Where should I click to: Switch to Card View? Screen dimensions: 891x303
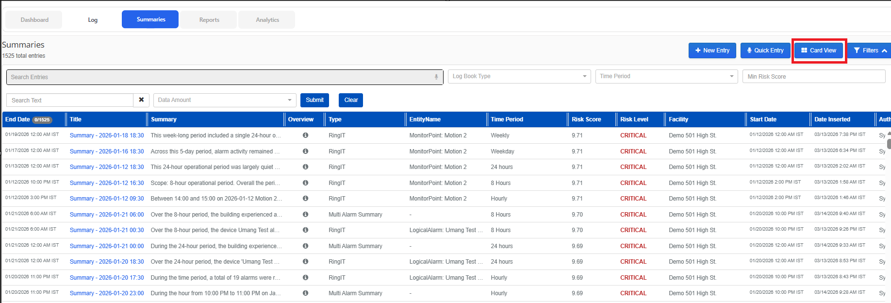pos(819,50)
